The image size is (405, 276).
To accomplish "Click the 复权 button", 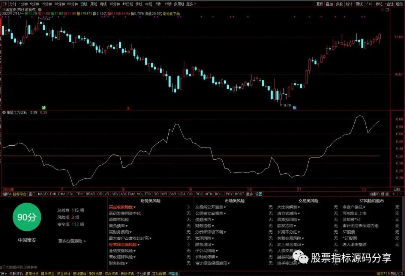I will click(x=320, y=4).
